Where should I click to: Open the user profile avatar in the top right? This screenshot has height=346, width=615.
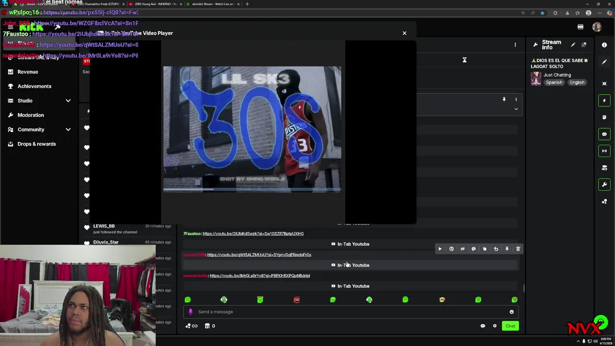[x=597, y=27]
